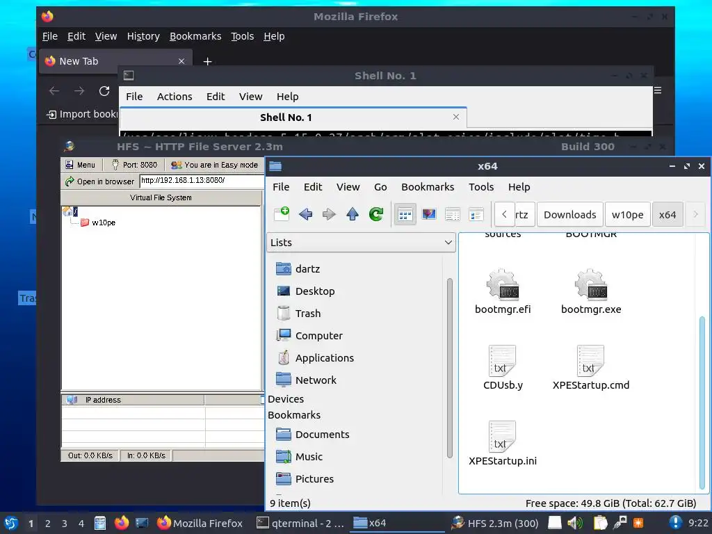Click Open in browser in HFS
The width and height of the screenshot is (712, 534).
[x=100, y=181]
